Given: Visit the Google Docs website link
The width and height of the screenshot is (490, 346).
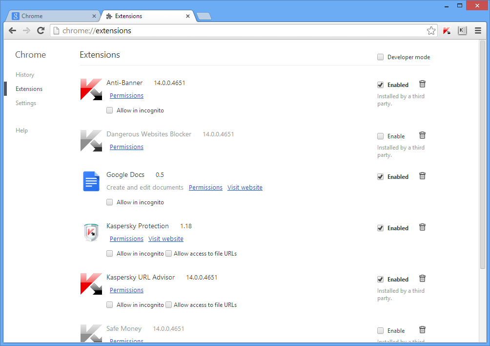Looking at the screenshot, I should pyautogui.click(x=245, y=187).
